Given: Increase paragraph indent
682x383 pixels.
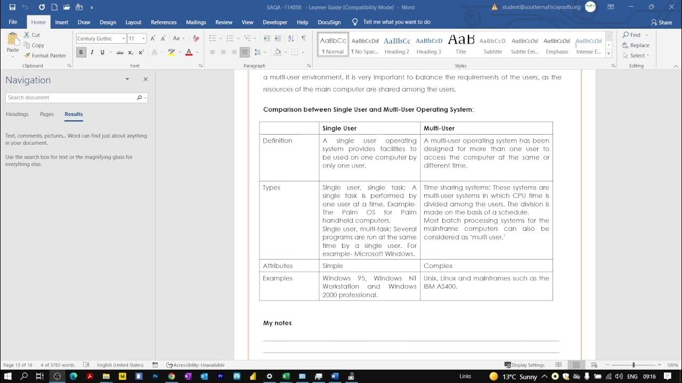Looking at the screenshot, I should (x=278, y=38).
